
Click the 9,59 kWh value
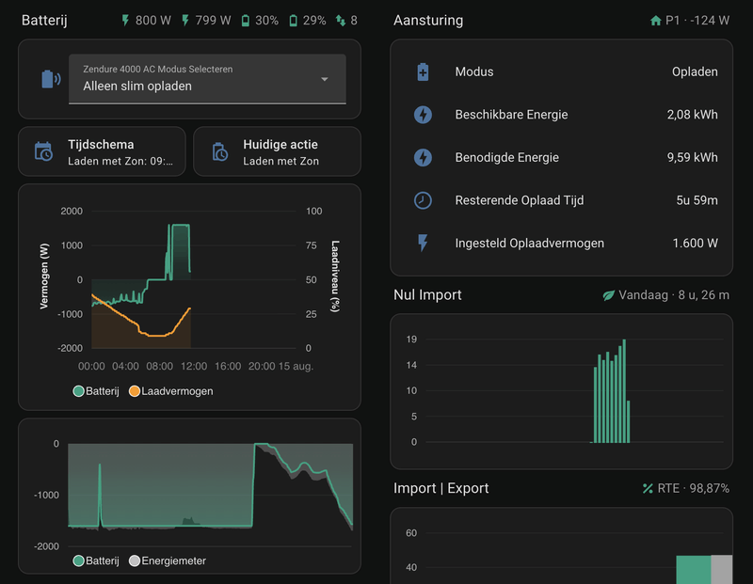tap(692, 157)
